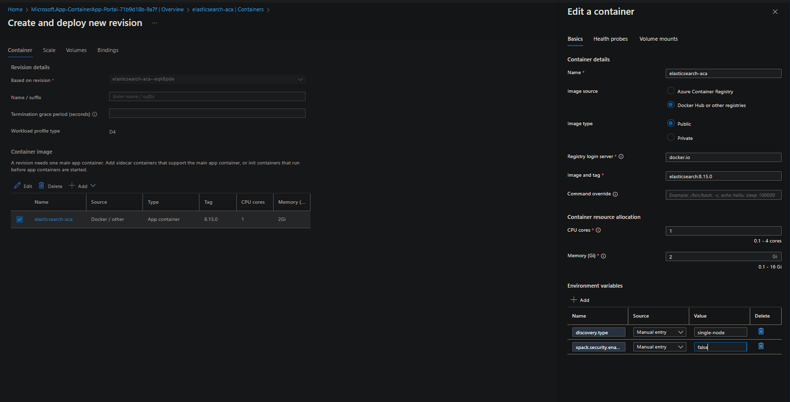Toggle the elasticsearch-aca row checkbox

20,219
